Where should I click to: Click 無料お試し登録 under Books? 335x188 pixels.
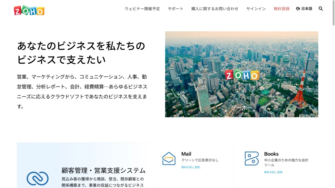pyautogui.click(x=273, y=172)
